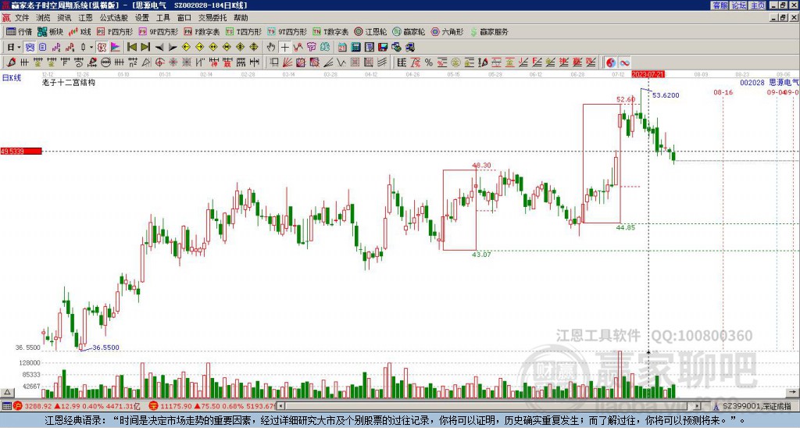Open the P数字表 tool
800x428 pixels.
click(202, 31)
